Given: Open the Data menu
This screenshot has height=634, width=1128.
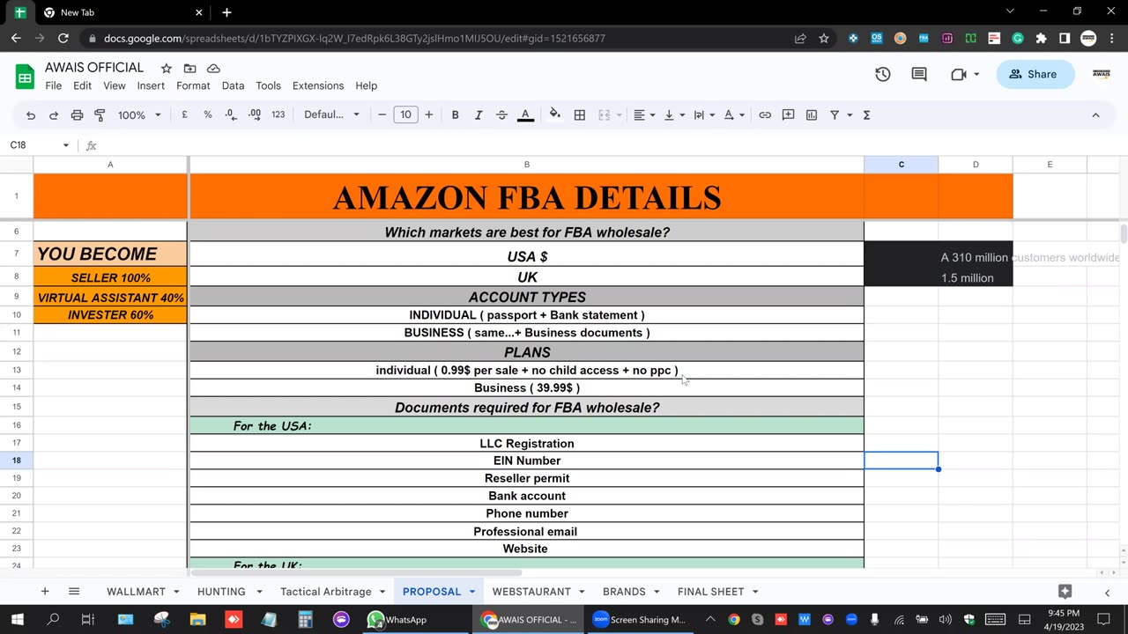Looking at the screenshot, I should (233, 85).
